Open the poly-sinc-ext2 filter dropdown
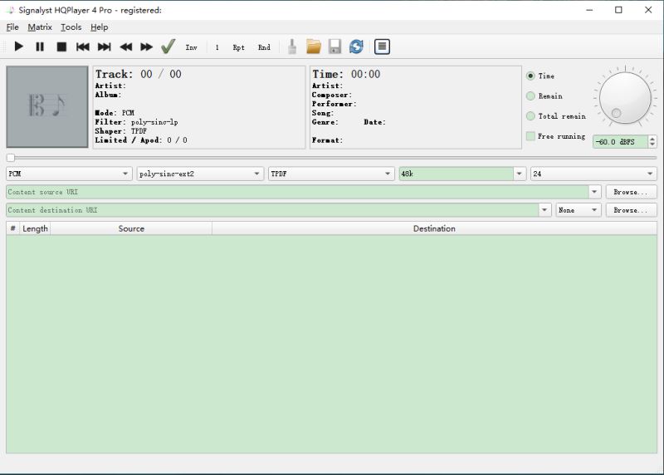The height and width of the screenshot is (475, 664). [200, 174]
